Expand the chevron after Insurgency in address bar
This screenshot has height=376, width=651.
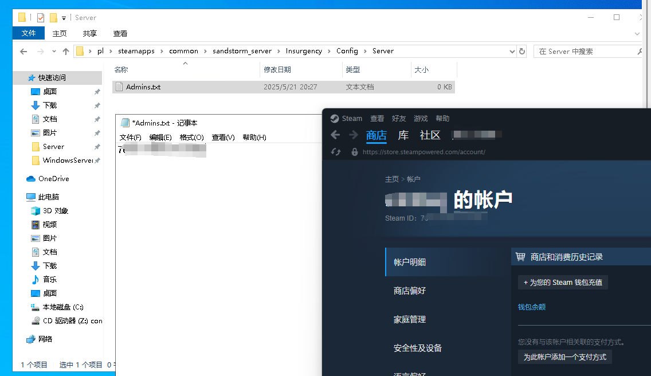coord(330,51)
